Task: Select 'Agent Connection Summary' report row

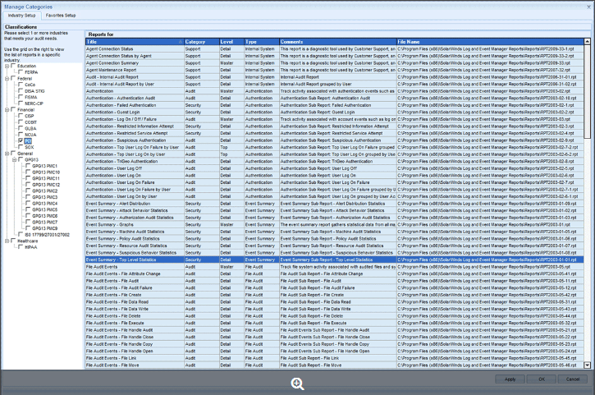Action: (334, 63)
